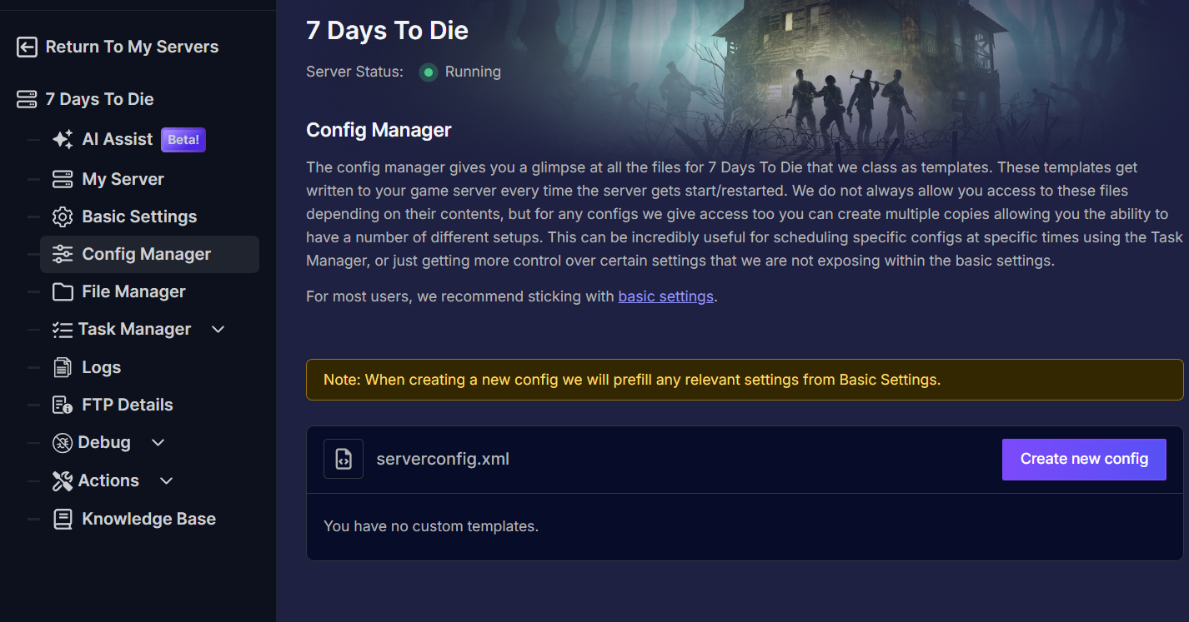Click the yellow prefill note banner
The height and width of the screenshot is (622, 1189).
(x=745, y=380)
